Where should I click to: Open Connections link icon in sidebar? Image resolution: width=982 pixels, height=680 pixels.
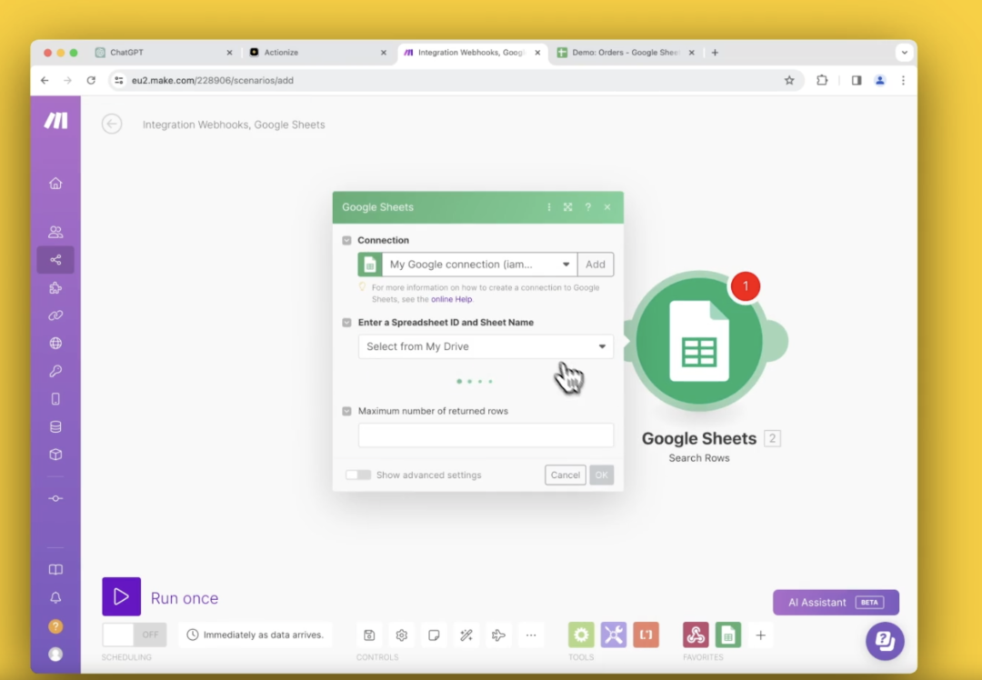[55, 315]
